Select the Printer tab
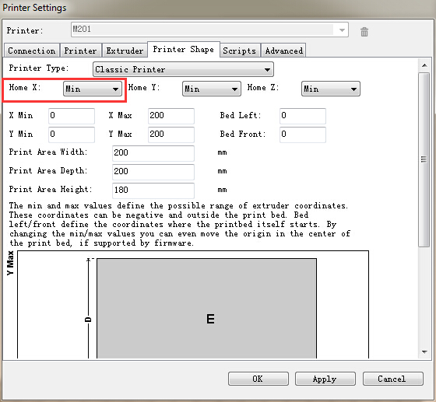 pyautogui.click(x=80, y=51)
